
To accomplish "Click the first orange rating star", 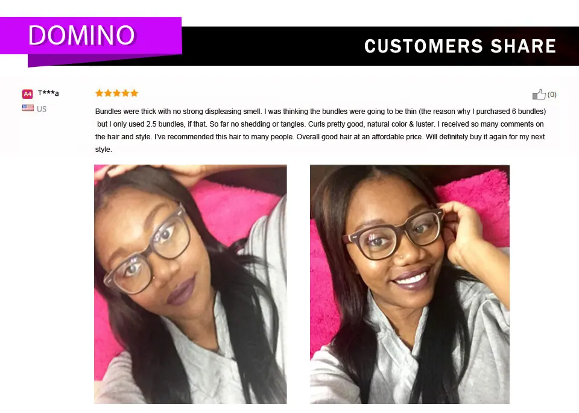I will click(x=99, y=93).
